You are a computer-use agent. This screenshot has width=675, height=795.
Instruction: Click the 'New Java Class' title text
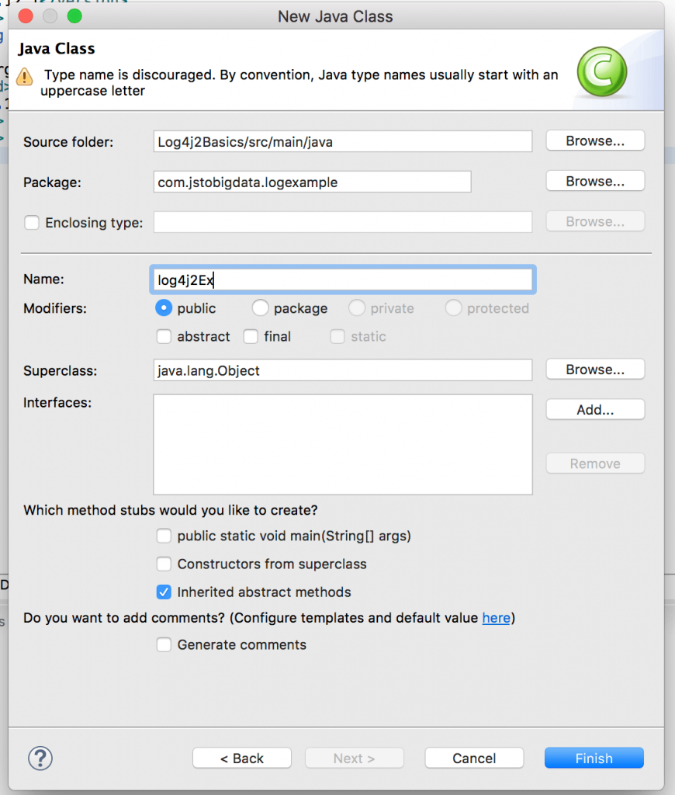click(x=335, y=16)
